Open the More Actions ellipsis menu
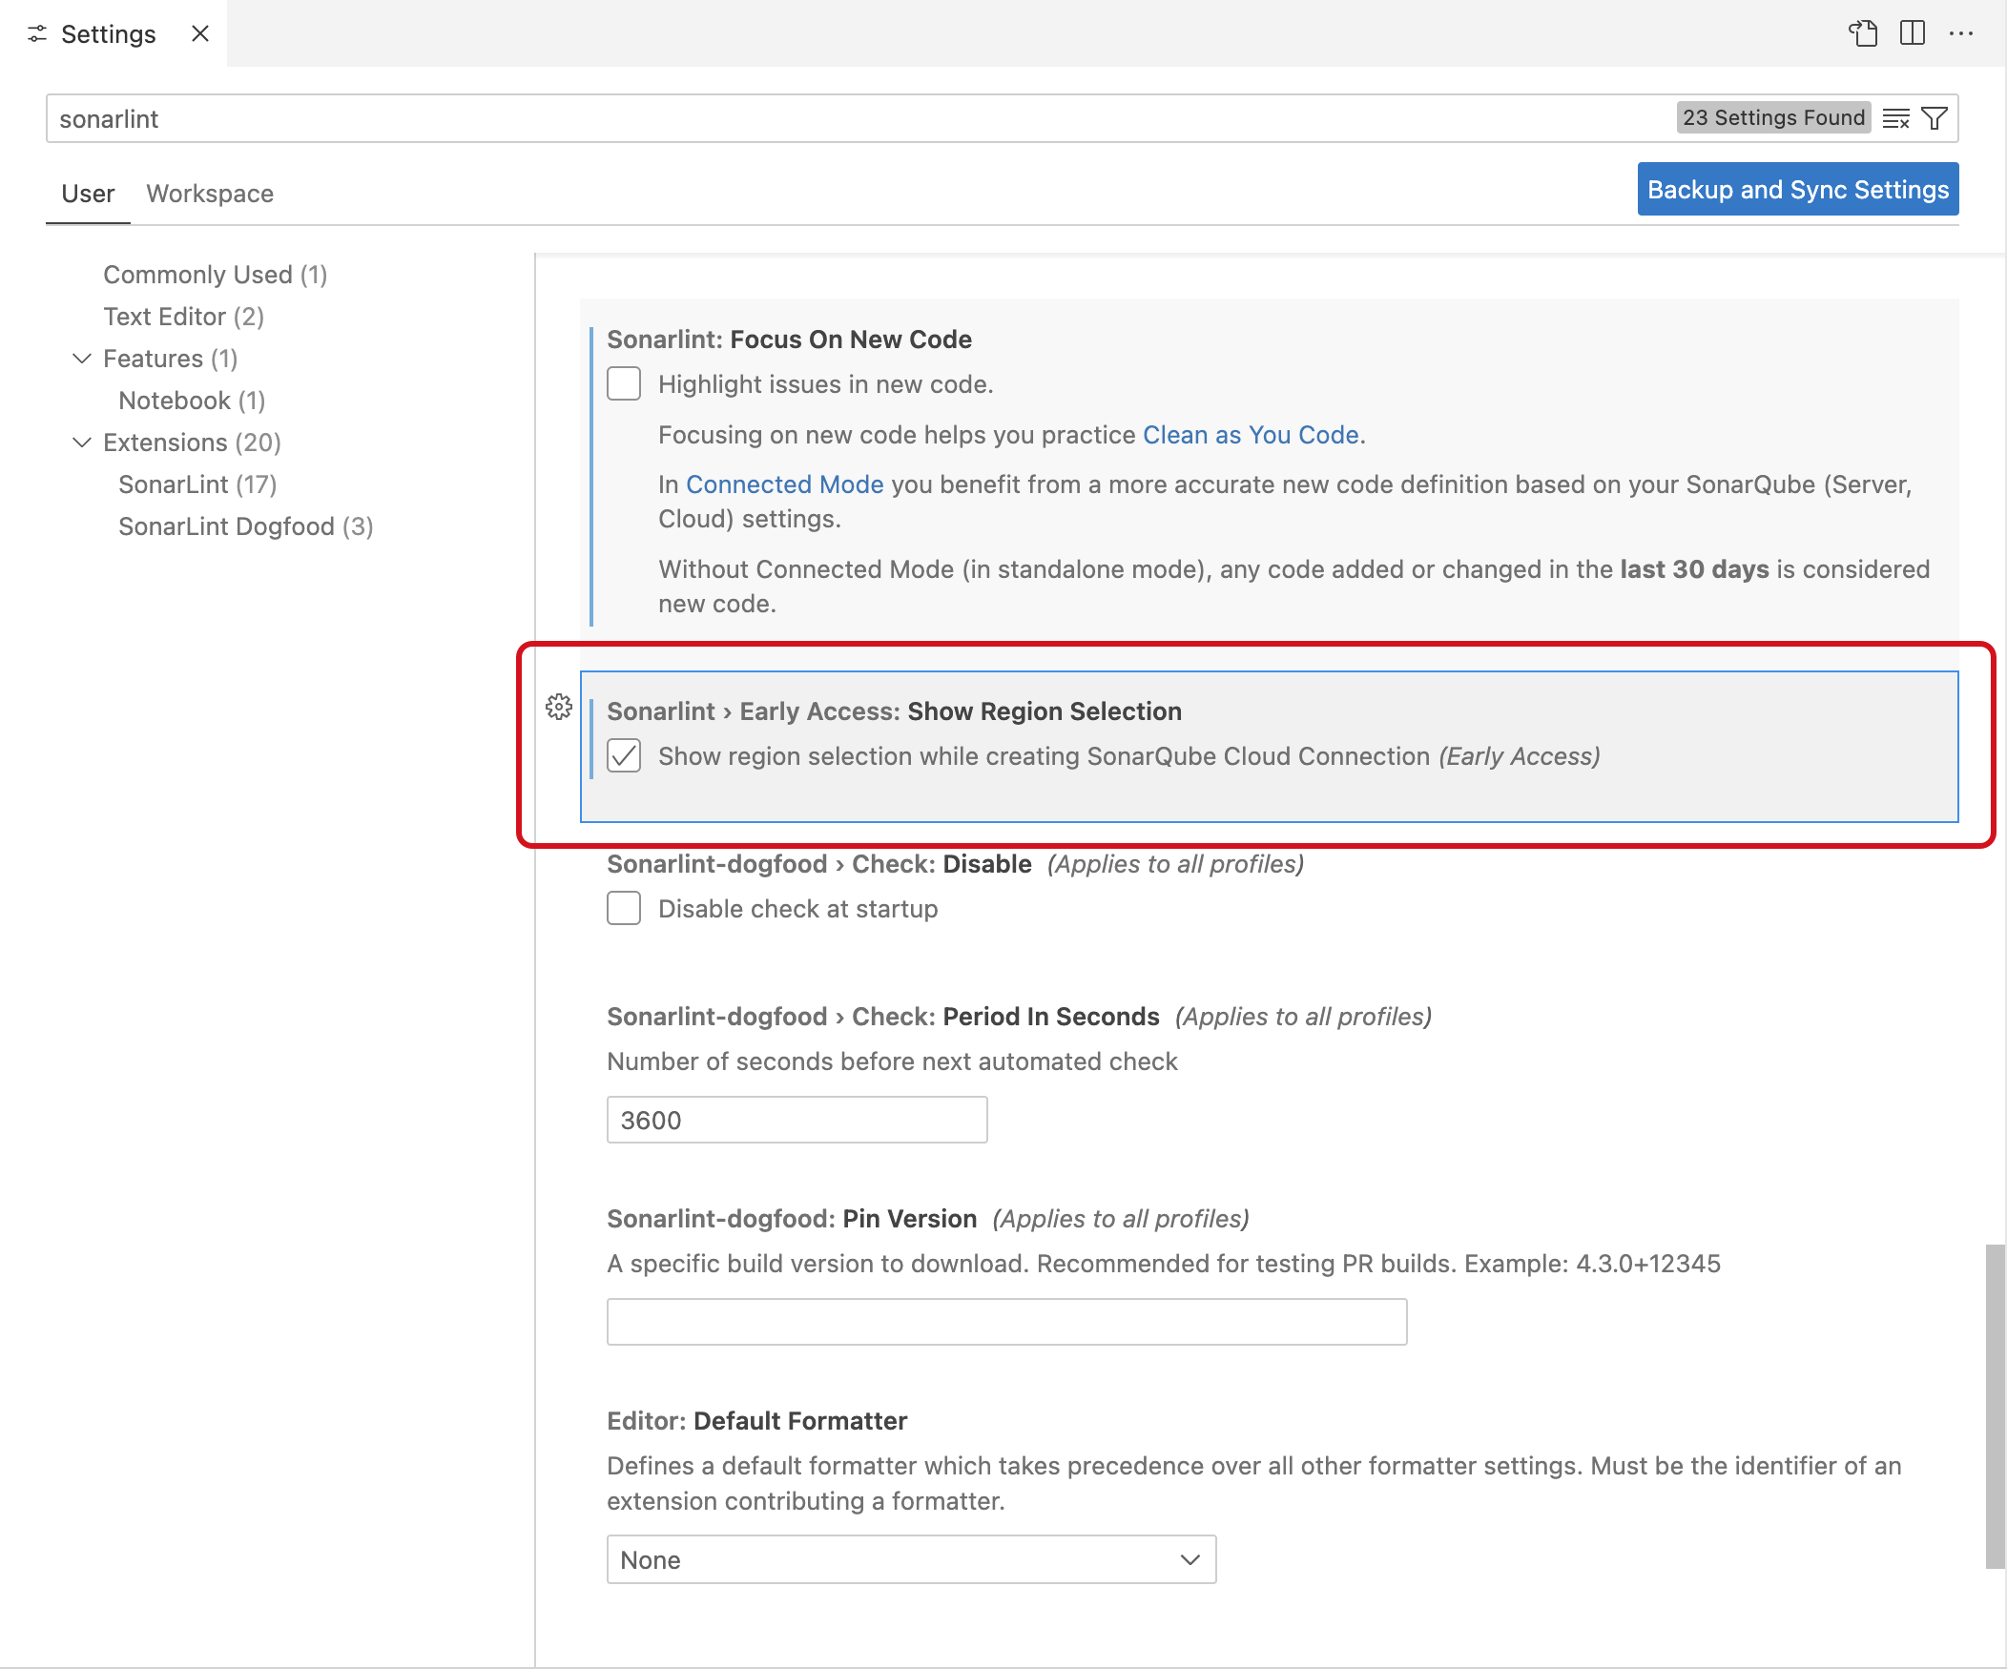This screenshot has height=1669, width=2007. [1962, 33]
